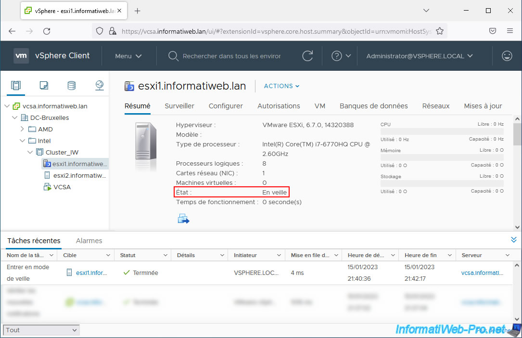Click the En veille state value

274,192
